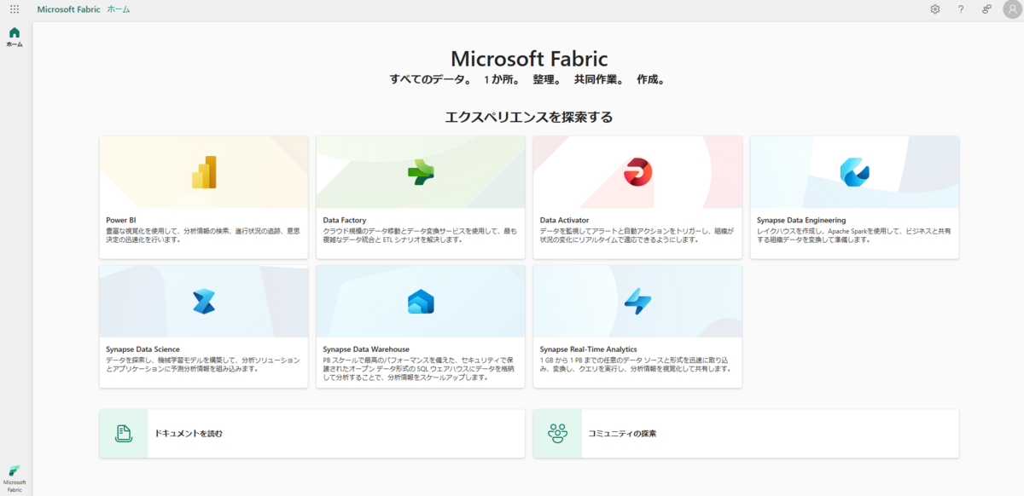Open the Data Activator card title
Image resolution: width=1024 pixels, height=496 pixels.
tap(564, 220)
